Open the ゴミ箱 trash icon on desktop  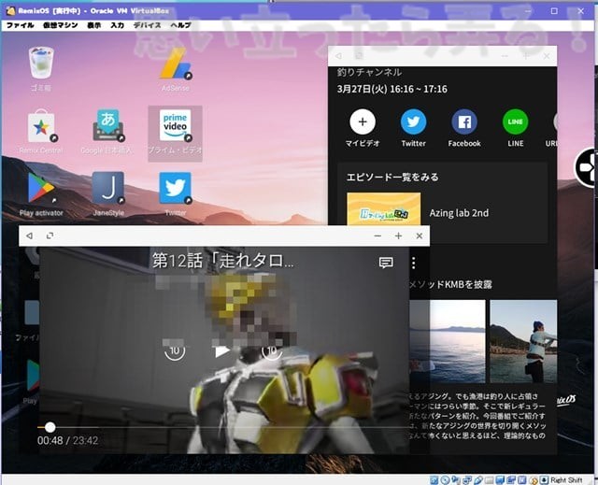pyautogui.click(x=41, y=63)
